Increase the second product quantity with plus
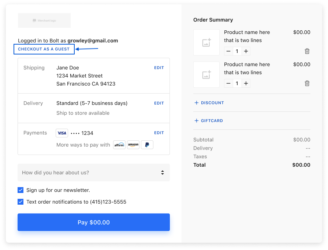This screenshot has width=328, height=250. 246,83
